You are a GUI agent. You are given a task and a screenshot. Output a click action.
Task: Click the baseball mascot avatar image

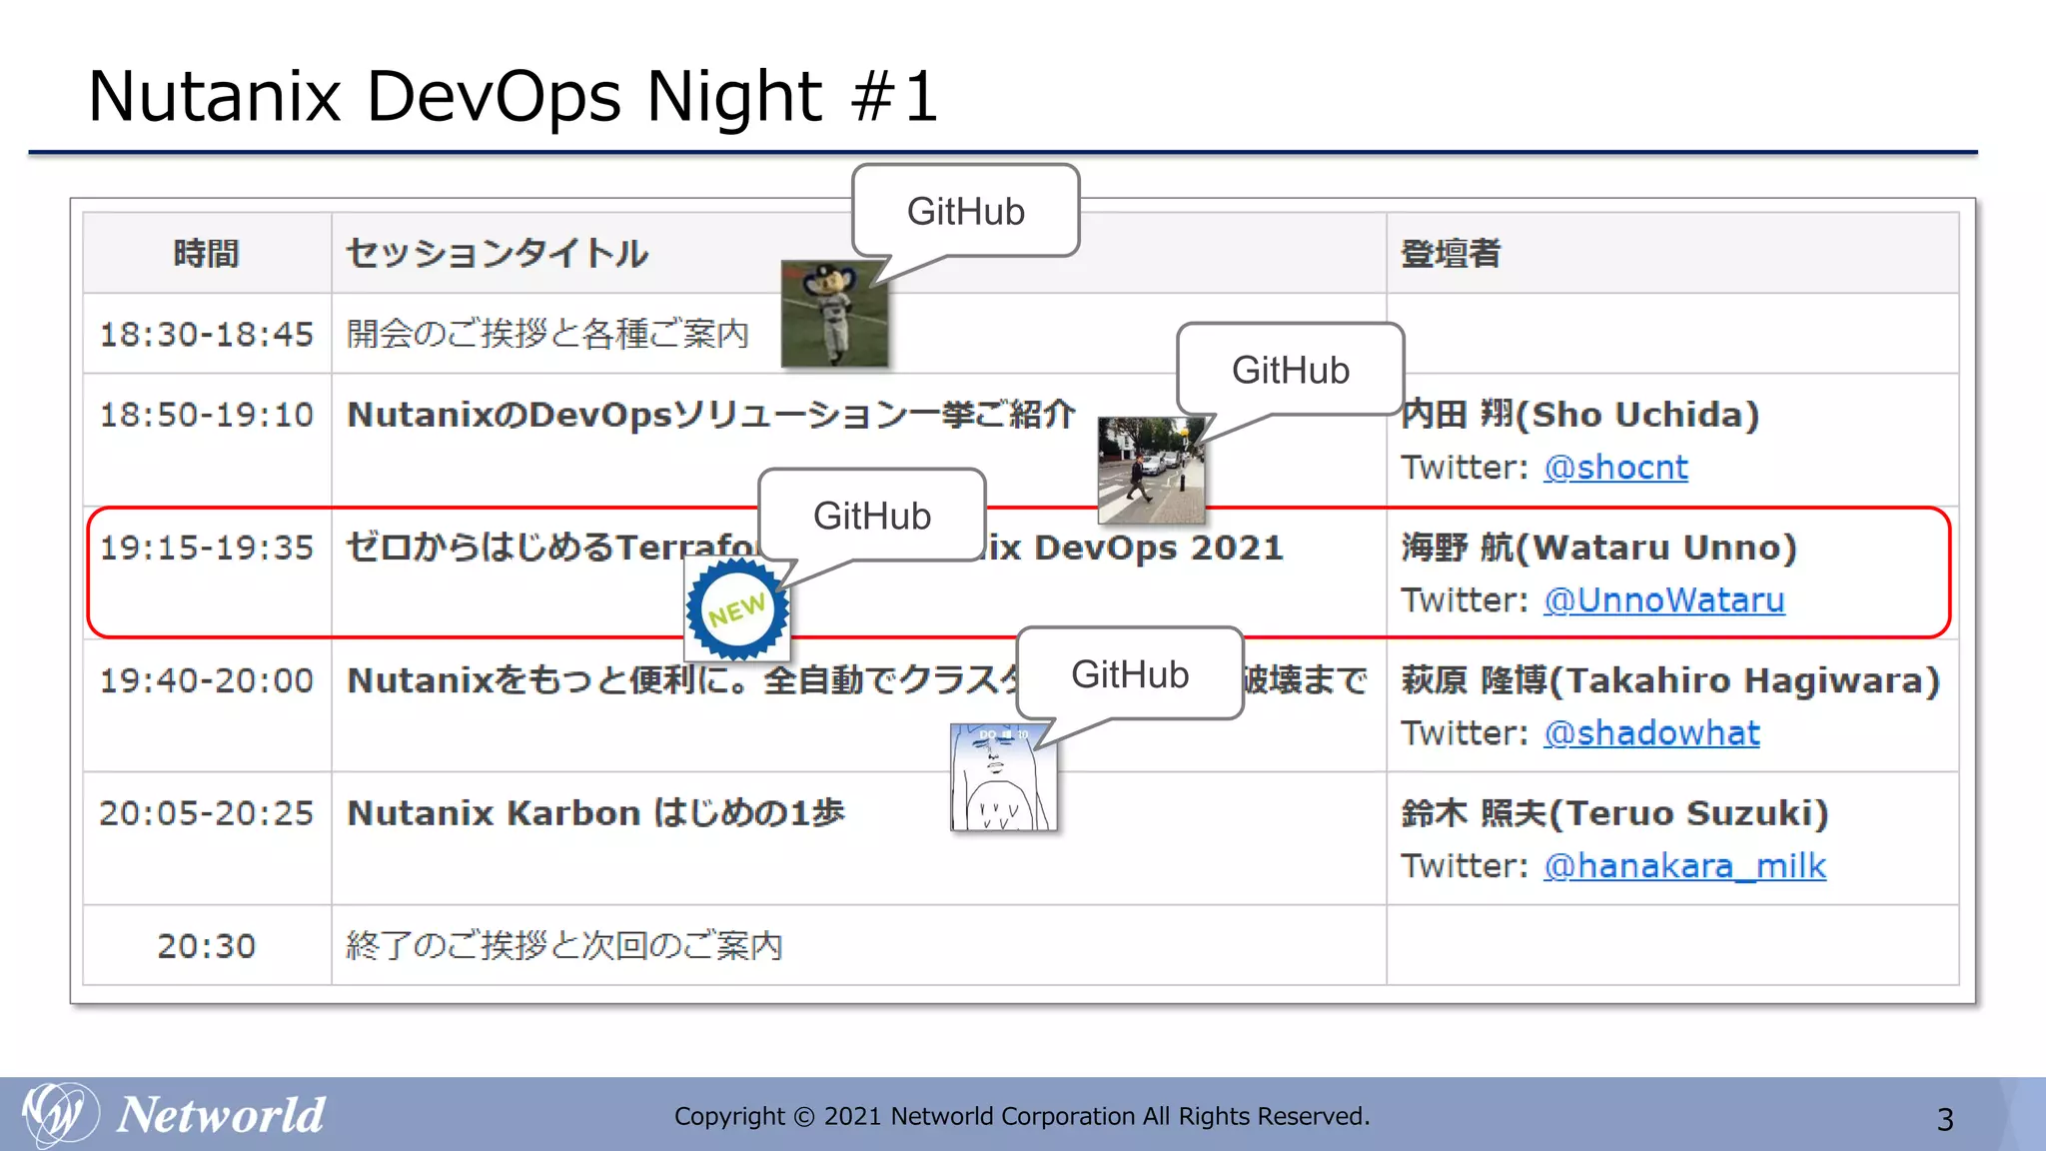pyautogui.click(x=833, y=314)
